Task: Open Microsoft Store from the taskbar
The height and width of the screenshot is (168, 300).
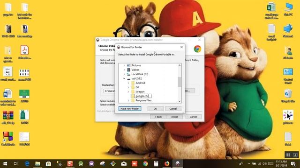Action: click(48, 164)
